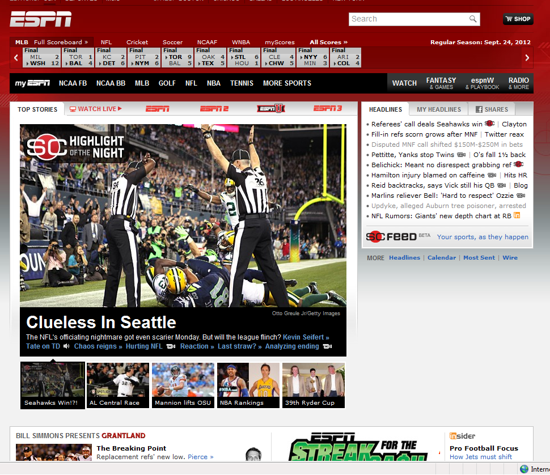Expand the STL vs HOU final score

[244, 57]
